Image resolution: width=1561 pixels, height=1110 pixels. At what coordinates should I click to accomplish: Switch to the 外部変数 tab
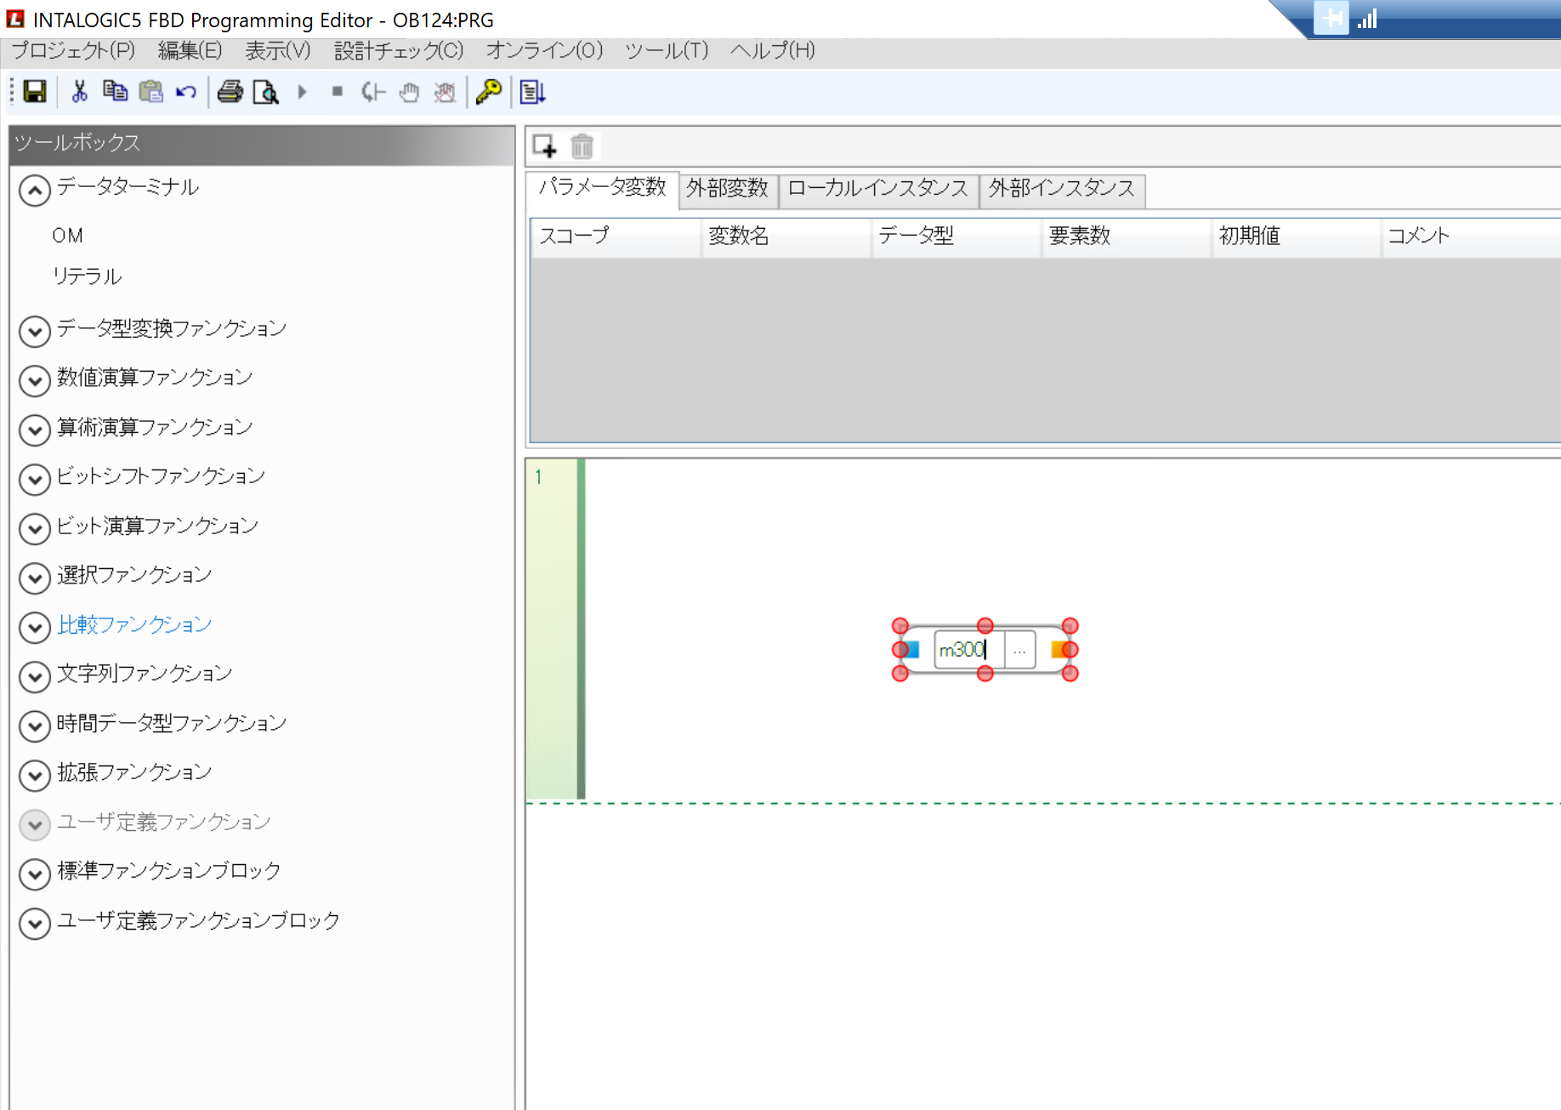coord(727,189)
